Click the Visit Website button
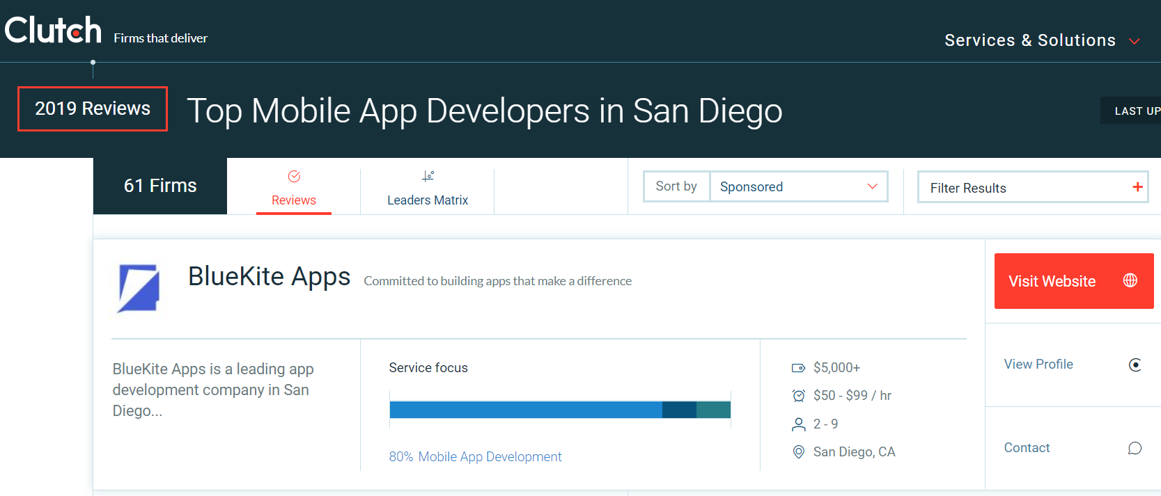This screenshot has height=496, width=1161. [x=1074, y=281]
